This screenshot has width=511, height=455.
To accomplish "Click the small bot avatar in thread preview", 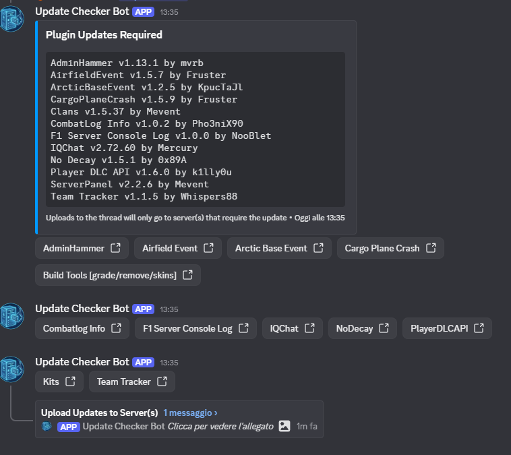I will (x=47, y=426).
